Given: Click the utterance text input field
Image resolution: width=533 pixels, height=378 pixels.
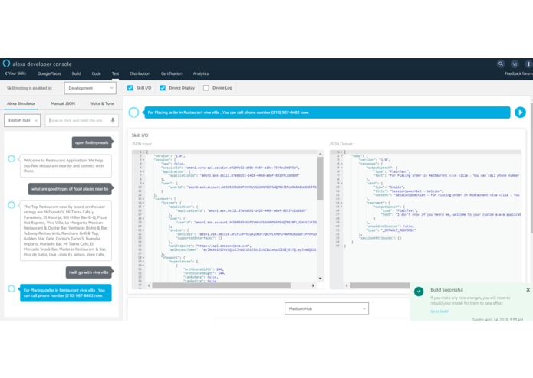Looking at the screenshot, I should coord(81,120).
